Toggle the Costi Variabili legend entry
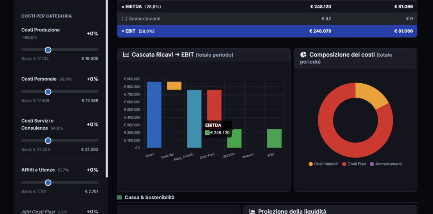Image resolution: width=433 pixels, height=214 pixels. [323, 164]
